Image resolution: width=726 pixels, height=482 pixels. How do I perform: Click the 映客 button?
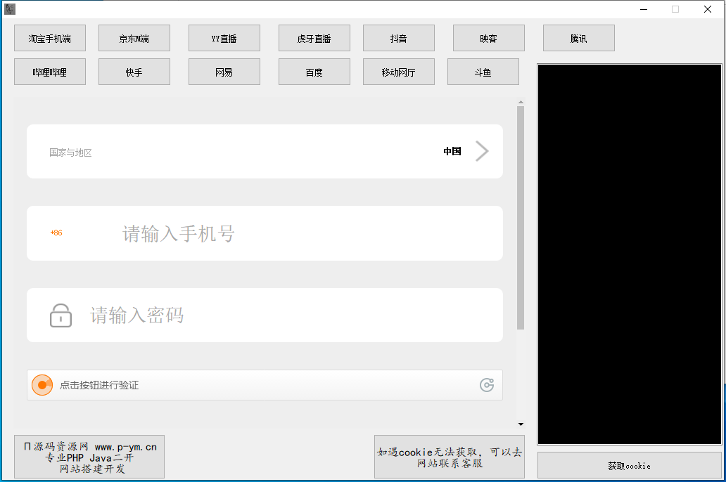(488, 38)
